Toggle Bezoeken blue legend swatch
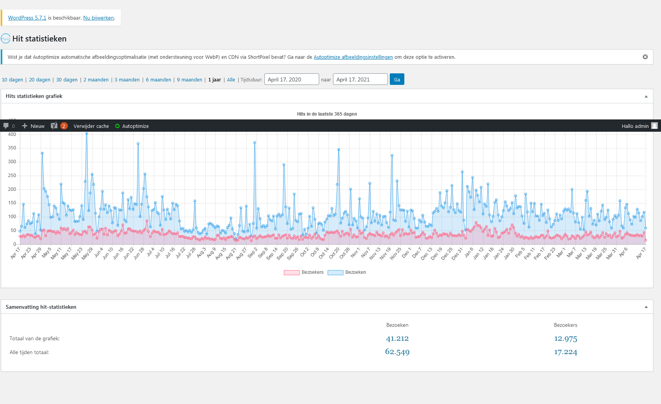Image resolution: width=661 pixels, height=404 pixels. [x=335, y=273]
